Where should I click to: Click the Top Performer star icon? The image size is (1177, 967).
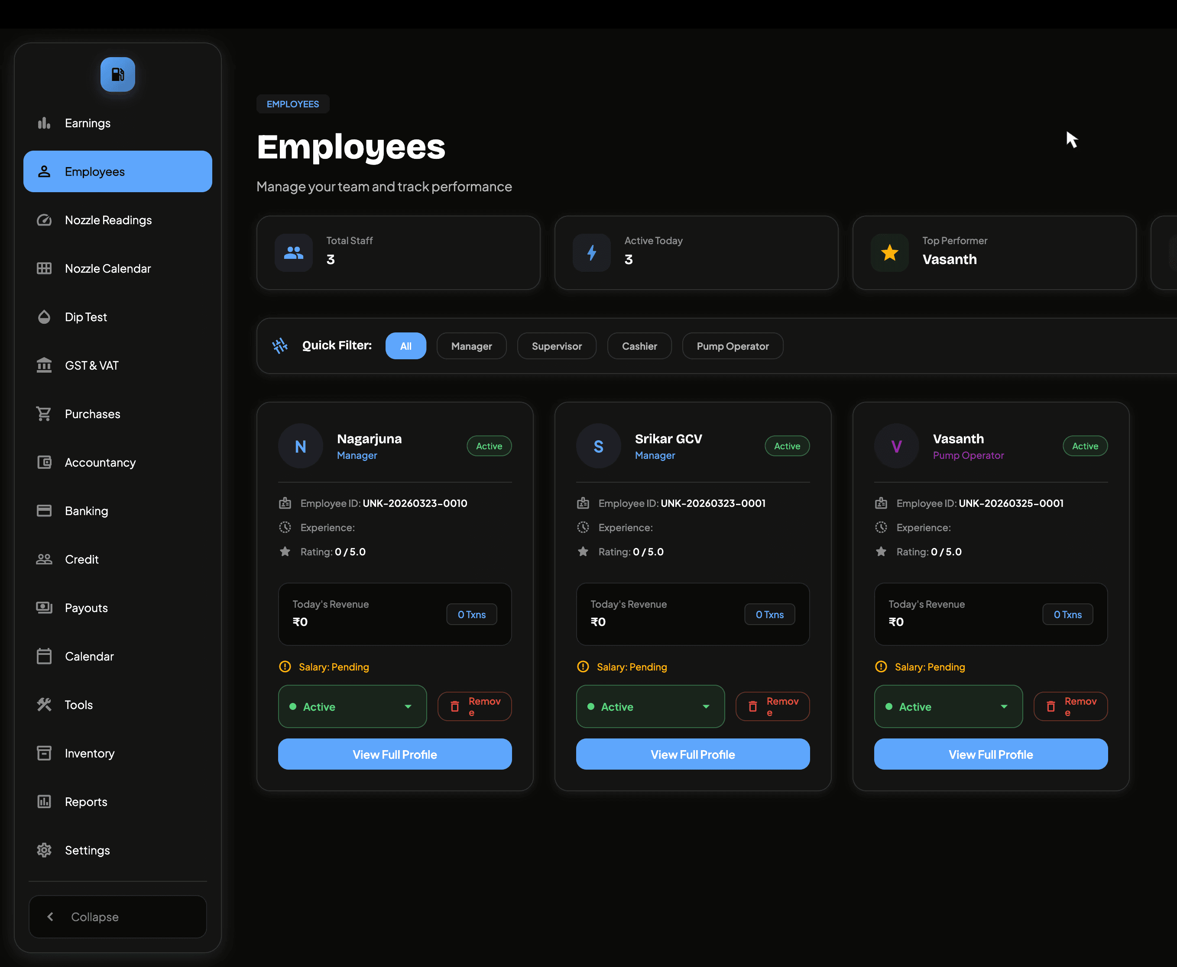coord(889,253)
